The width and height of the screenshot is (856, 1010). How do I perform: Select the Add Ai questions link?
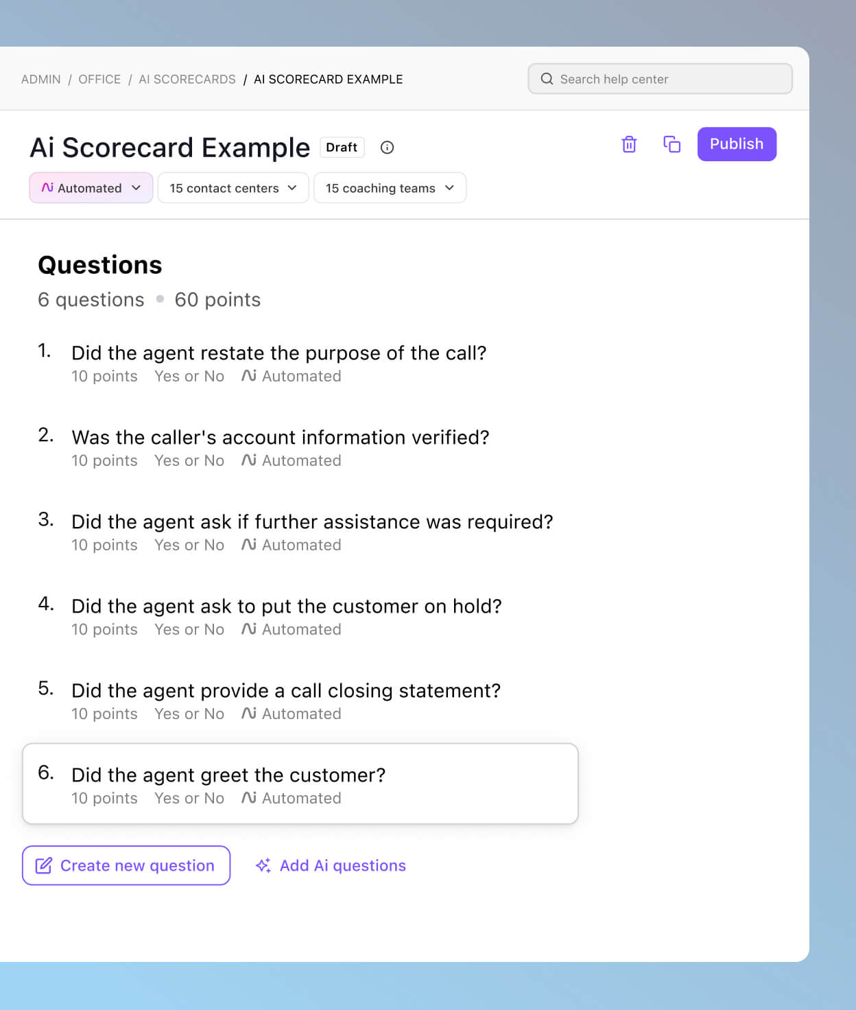[342, 865]
